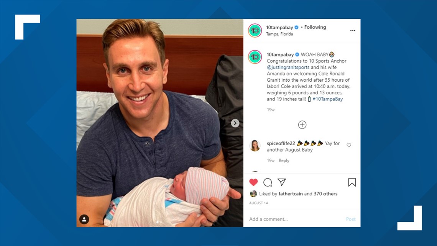The image size is (437, 246).
Task: Click the Add a comment field
Action: [x=296, y=219]
